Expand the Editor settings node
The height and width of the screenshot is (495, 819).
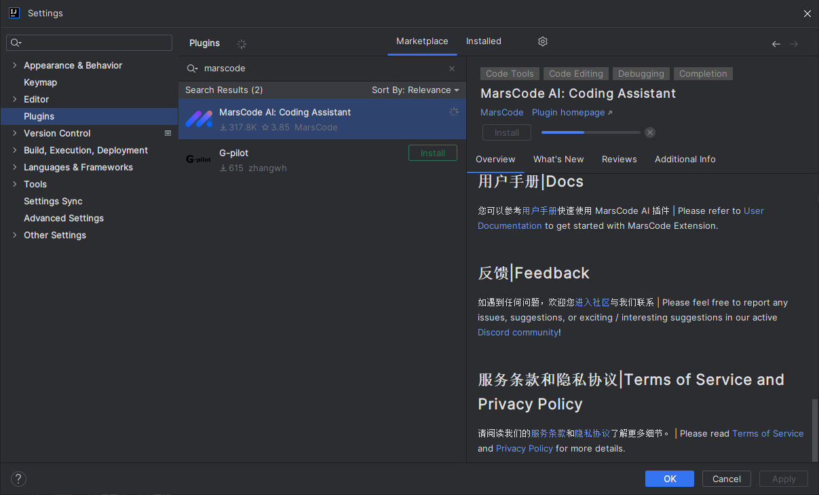[15, 100]
